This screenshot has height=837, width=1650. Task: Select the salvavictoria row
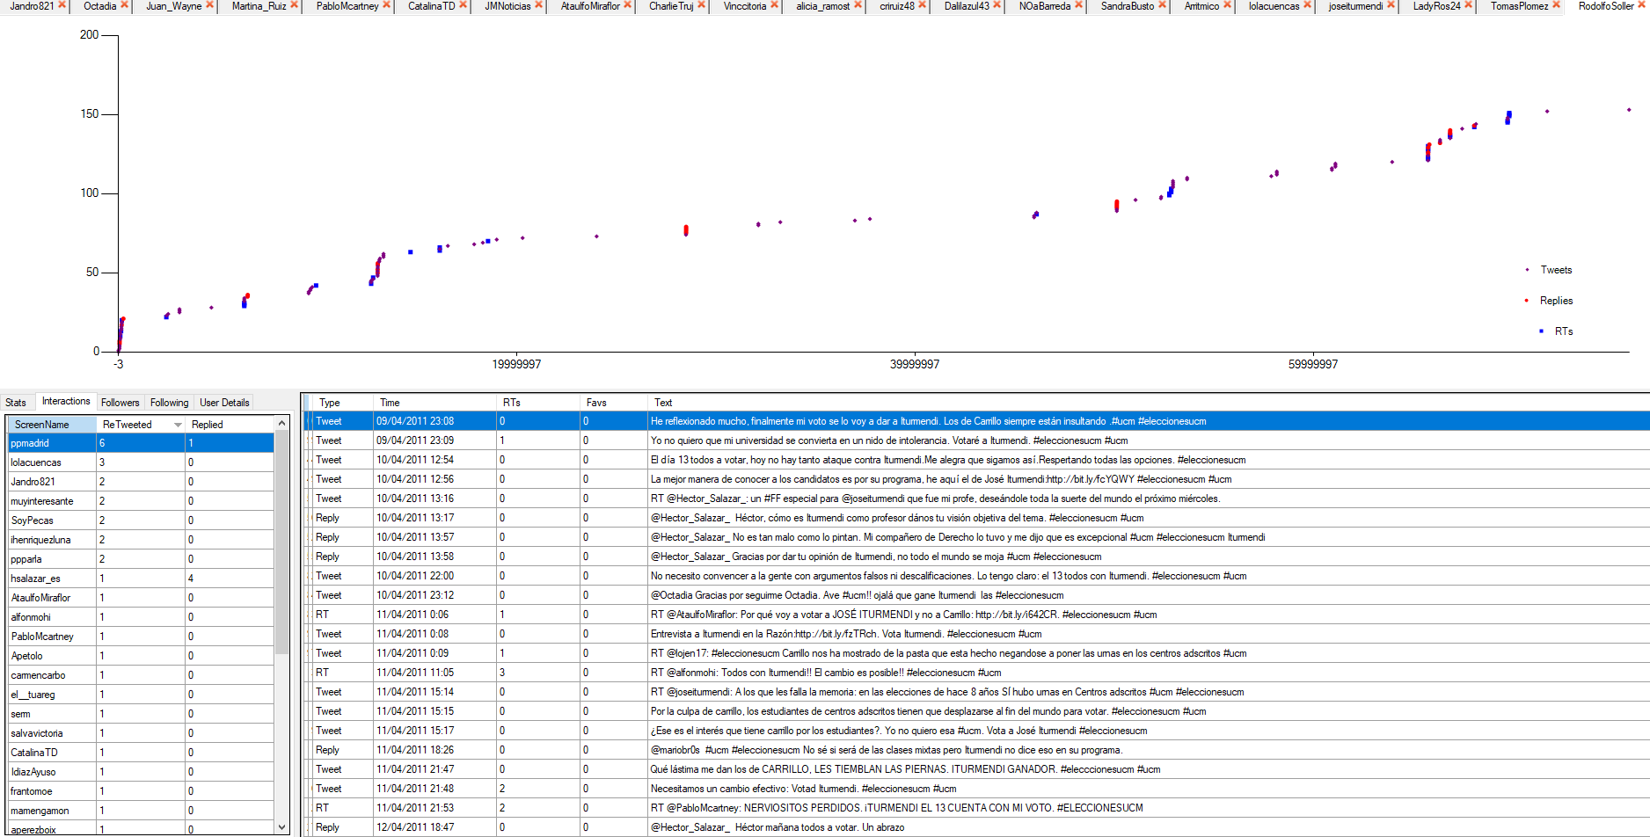141,733
